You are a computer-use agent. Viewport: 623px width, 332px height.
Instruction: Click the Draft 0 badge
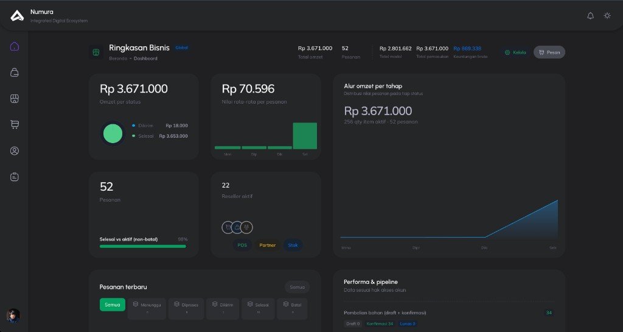pyautogui.click(x=353, y=323)
